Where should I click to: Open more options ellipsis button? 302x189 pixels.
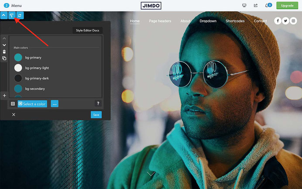click(x=55, y=104)
